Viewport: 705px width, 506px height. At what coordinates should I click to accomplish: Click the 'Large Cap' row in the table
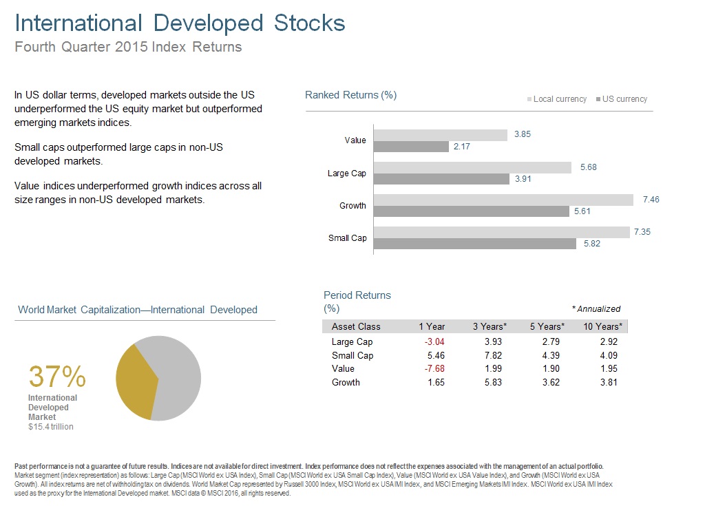[475, 342]
